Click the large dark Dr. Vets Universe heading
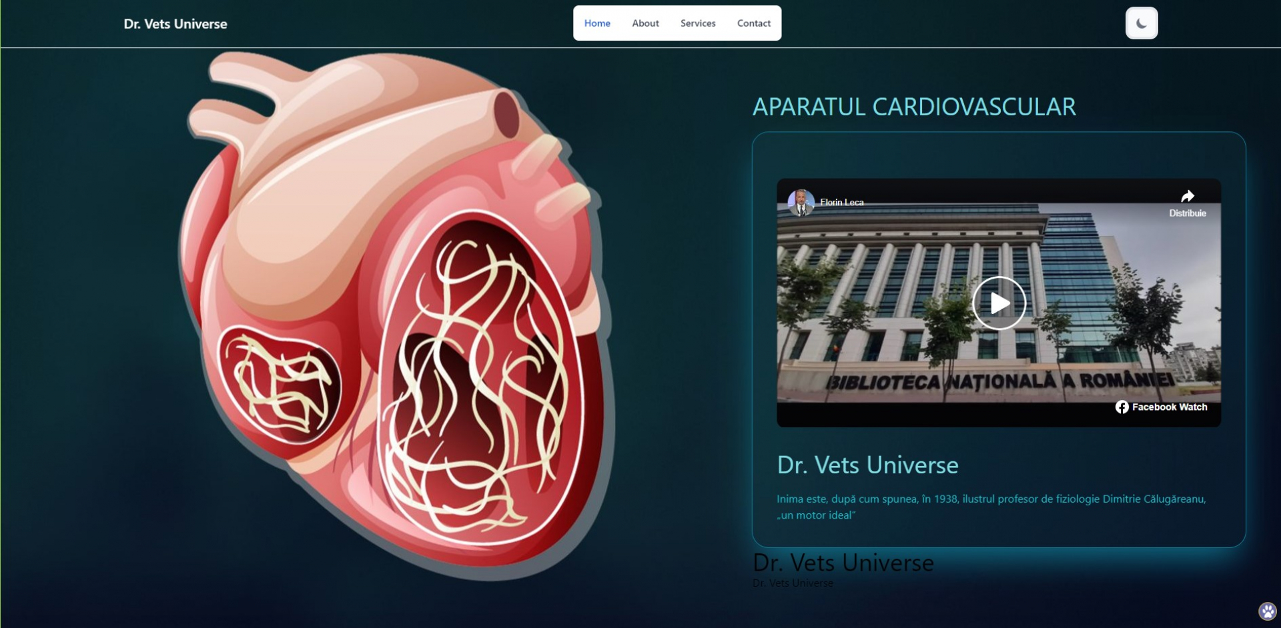1281x628 pixels. click(843, 563)
